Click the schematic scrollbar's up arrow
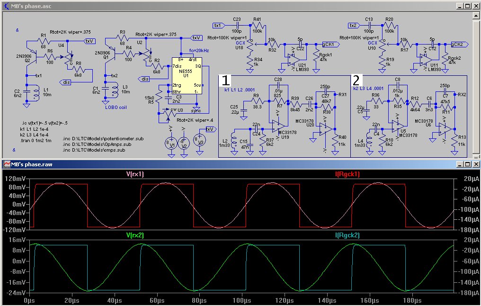The image size is (481, 306). click(x=476, y=16)
